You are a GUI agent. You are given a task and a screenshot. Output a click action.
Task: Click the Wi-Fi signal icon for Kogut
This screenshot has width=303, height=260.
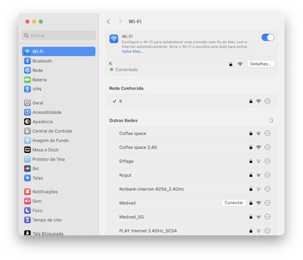click(258, 175)
